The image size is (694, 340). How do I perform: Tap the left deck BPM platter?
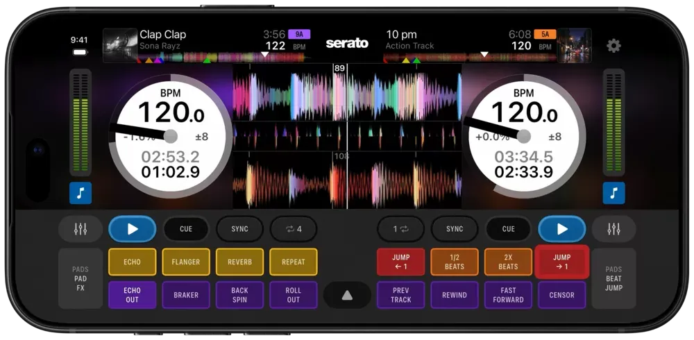point(171,136)
